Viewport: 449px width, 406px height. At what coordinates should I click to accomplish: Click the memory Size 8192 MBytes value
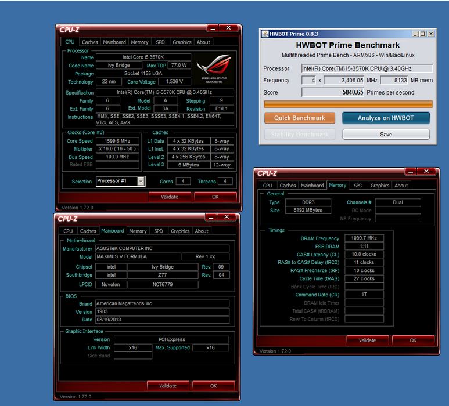pos(308,210)
